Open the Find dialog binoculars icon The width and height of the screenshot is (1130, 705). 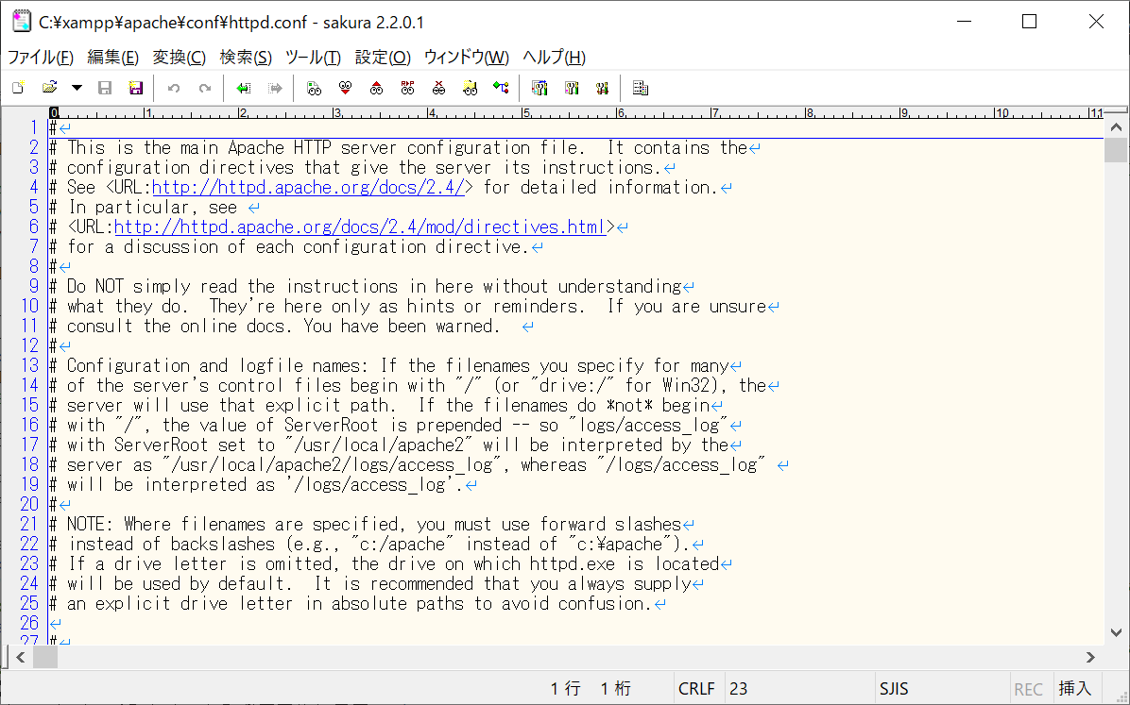314,88
